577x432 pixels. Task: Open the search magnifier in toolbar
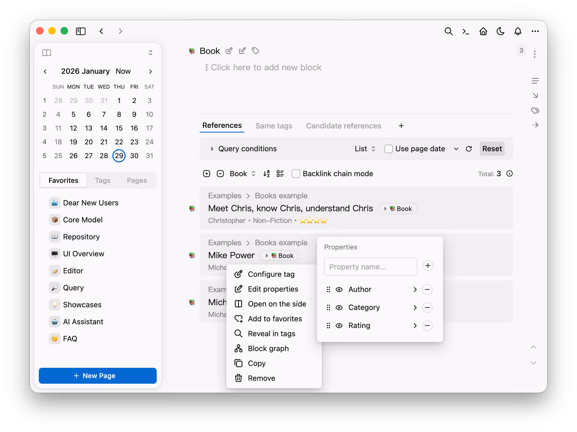448,31
